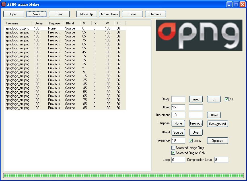
Task: Toggle the All checkbox
Action: click(227, 99)
